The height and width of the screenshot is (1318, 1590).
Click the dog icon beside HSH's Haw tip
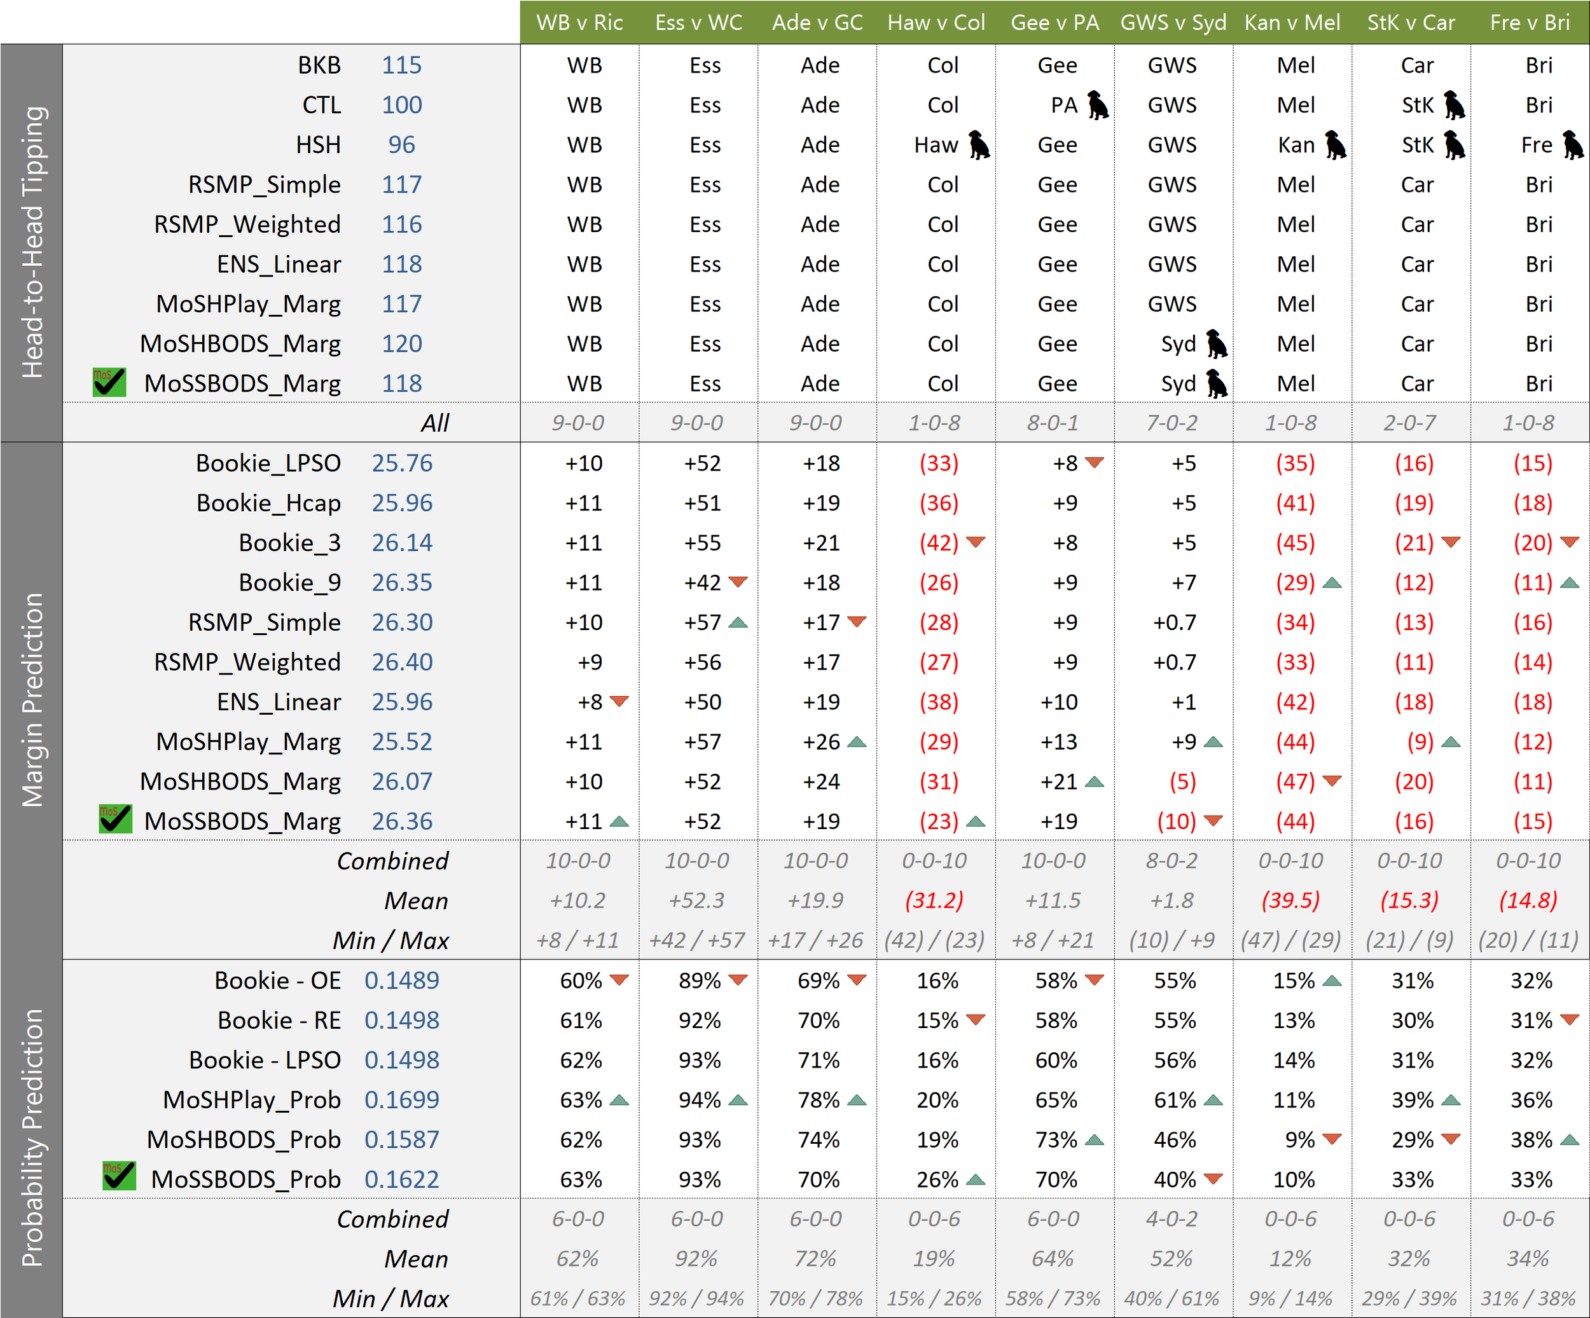tap(979, 144)
